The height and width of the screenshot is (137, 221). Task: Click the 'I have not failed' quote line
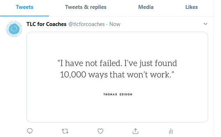pos(117,63)
